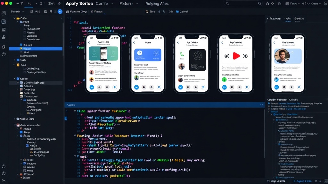Switch to the Pulsdte Omp editor tab

click(76, 11)
